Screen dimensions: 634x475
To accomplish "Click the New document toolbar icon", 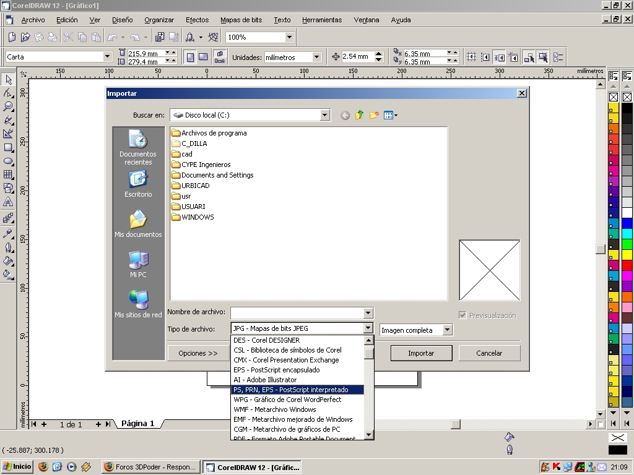I will 12,37.
